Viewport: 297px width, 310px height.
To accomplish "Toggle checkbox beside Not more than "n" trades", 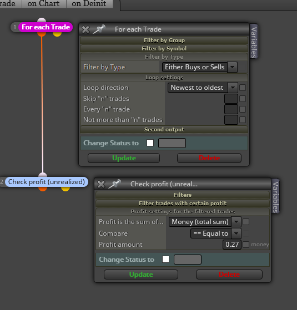I will click(243, 120).
